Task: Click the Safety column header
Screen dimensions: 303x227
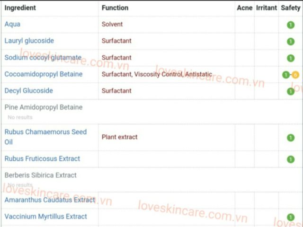Action: 290,8
